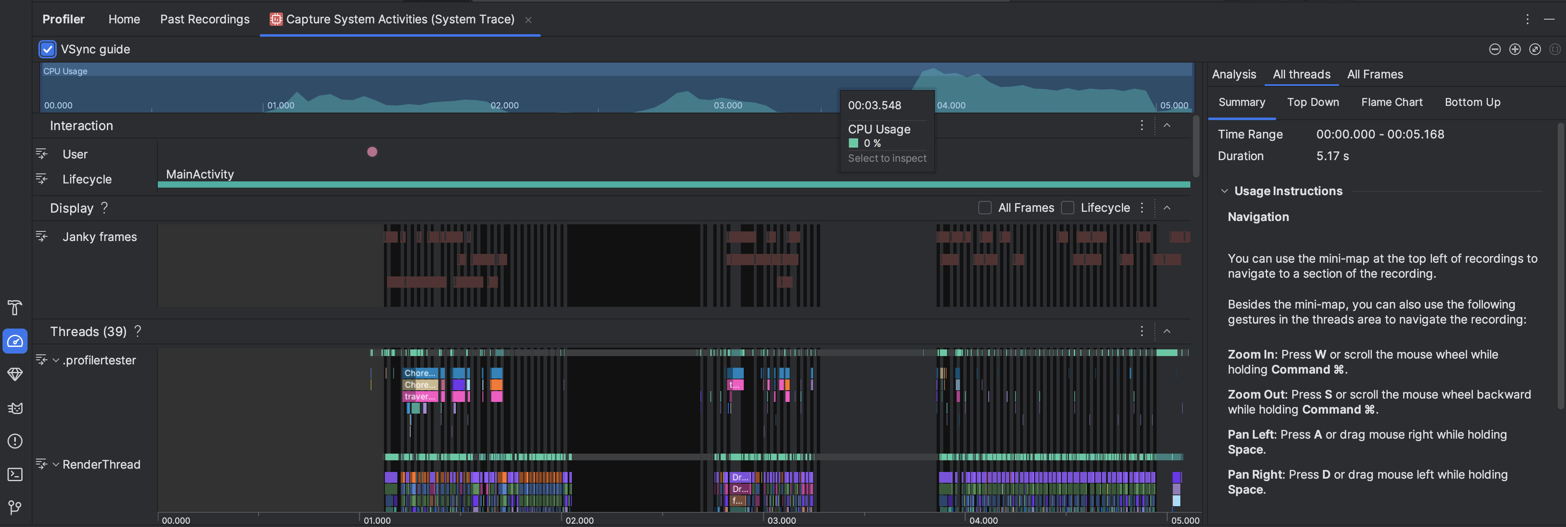Image resolution: width=1566 pixels, height=527 pixels.
Task: Open the Logcat cat icon in the sidebar
Action: point(15,408)
